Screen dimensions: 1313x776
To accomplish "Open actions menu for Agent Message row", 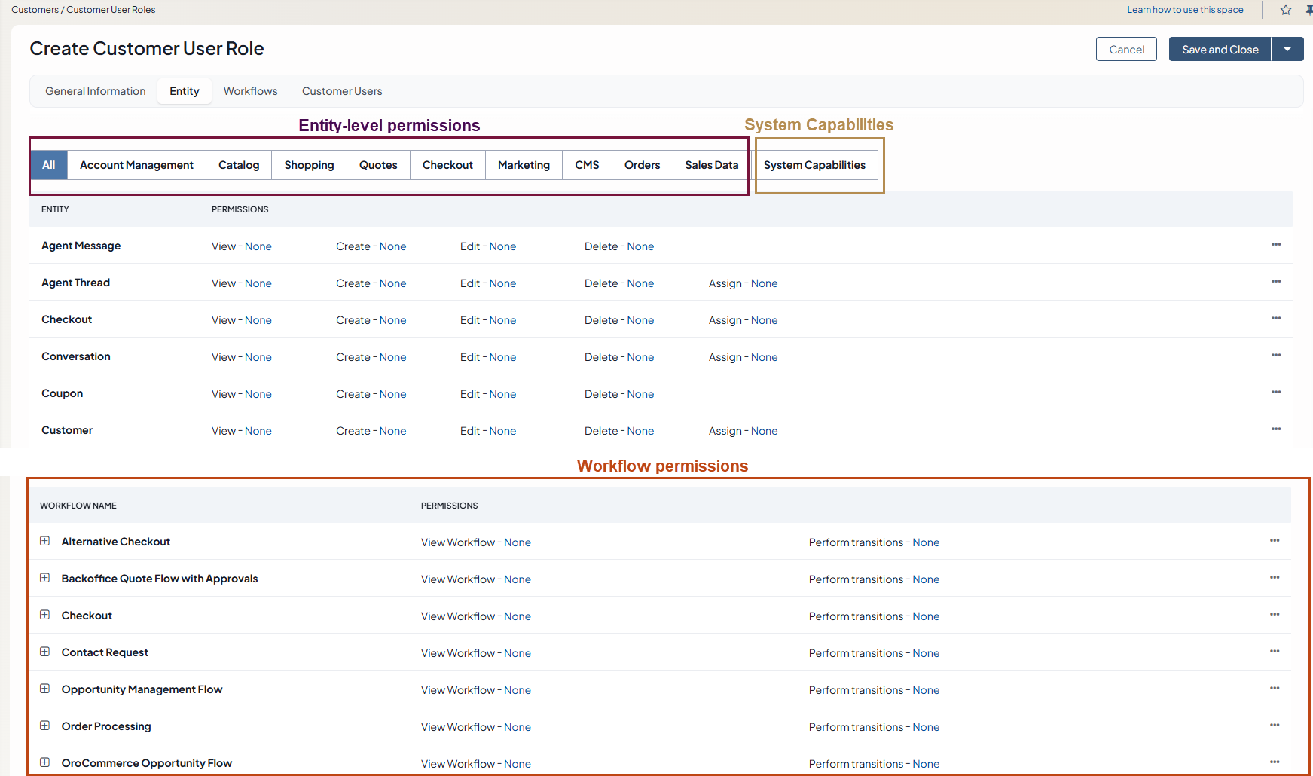I will (x=1276, y=245).
